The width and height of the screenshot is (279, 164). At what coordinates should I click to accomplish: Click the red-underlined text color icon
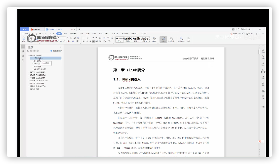coord(69,41)
